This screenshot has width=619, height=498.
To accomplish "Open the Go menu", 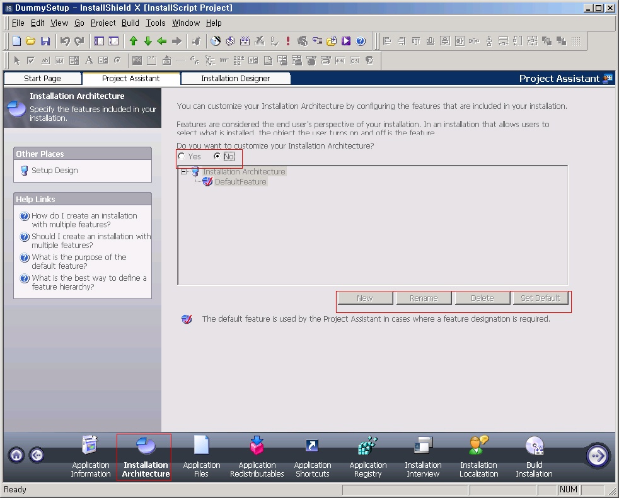I will (79, 23).
